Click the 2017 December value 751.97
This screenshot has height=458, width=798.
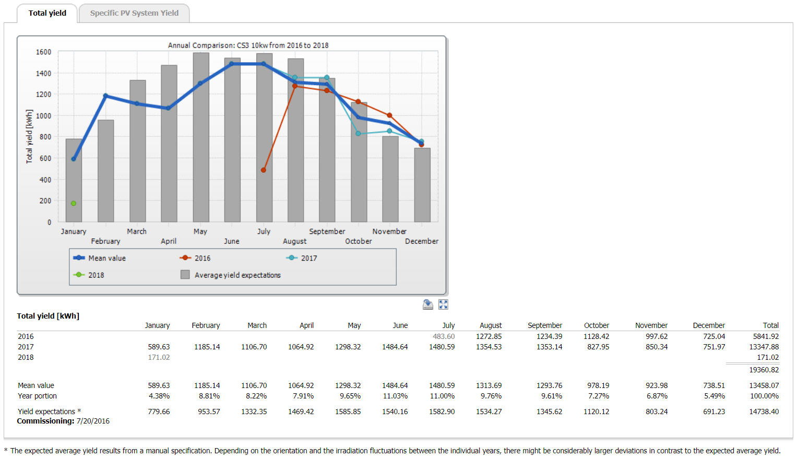point(714,347)
